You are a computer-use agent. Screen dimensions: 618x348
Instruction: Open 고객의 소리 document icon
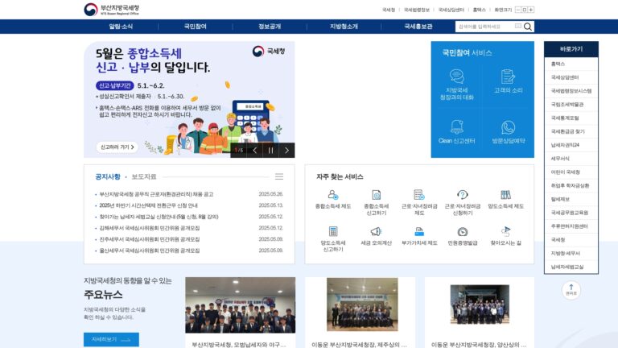point(508,77)
